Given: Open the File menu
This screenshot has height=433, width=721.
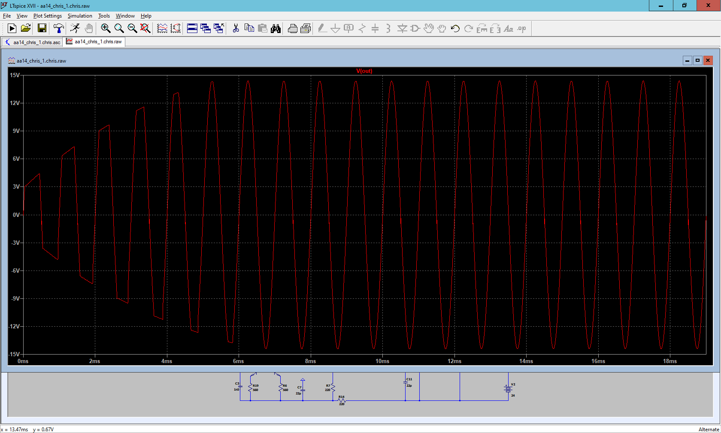Looking at the screenshot, I should pos(7,16).
